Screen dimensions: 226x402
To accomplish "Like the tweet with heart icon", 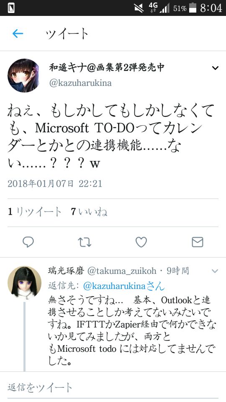I will tap(141, 242).
